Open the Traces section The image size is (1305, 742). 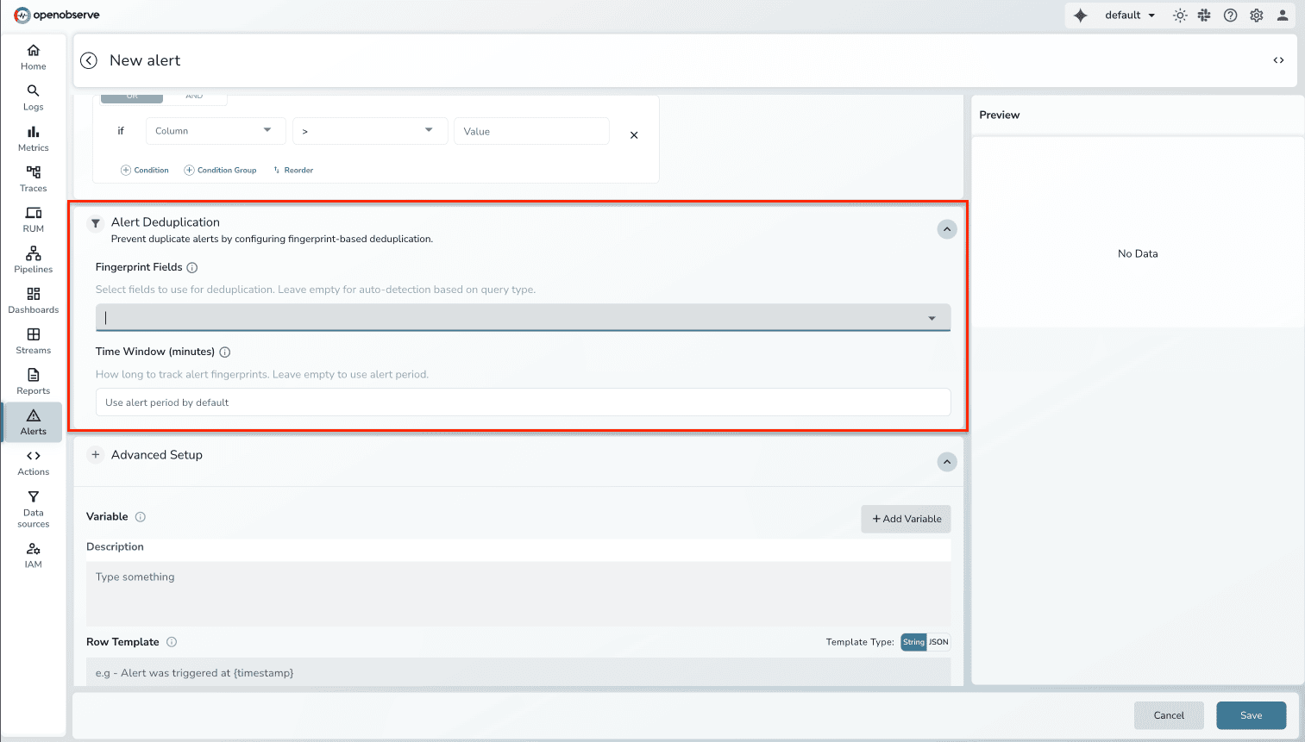[33, 178]
